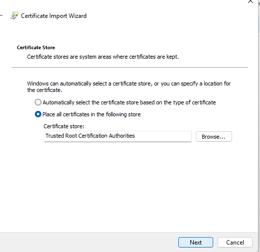The height and width of the screenshot is (252, 260).
Task: Click 'Place all certificates in the following store' text
Action: pos(92,114)
